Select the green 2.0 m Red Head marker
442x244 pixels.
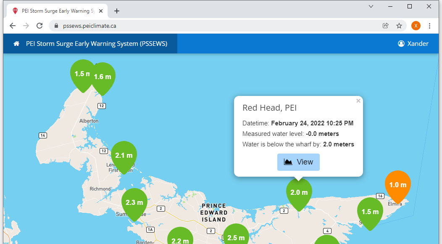299,193
